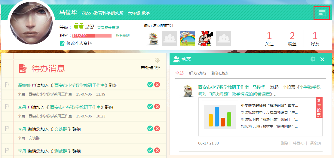334x158 pixels.
Task: Open 马俊华 link in 动态 feed
Action: pos(259,87)
